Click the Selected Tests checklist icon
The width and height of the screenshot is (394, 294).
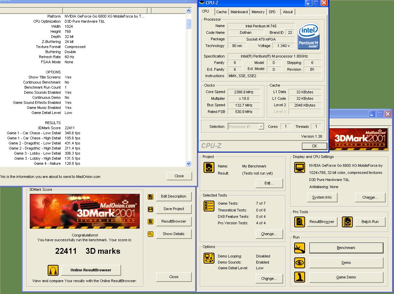(209, 206)
